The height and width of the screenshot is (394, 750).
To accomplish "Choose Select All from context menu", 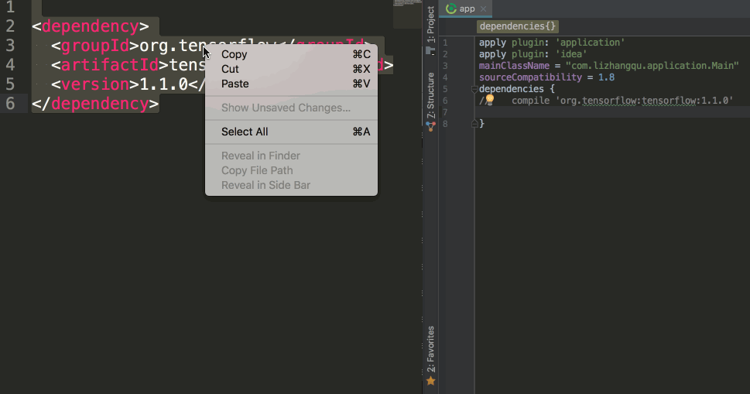I will 245,132.
